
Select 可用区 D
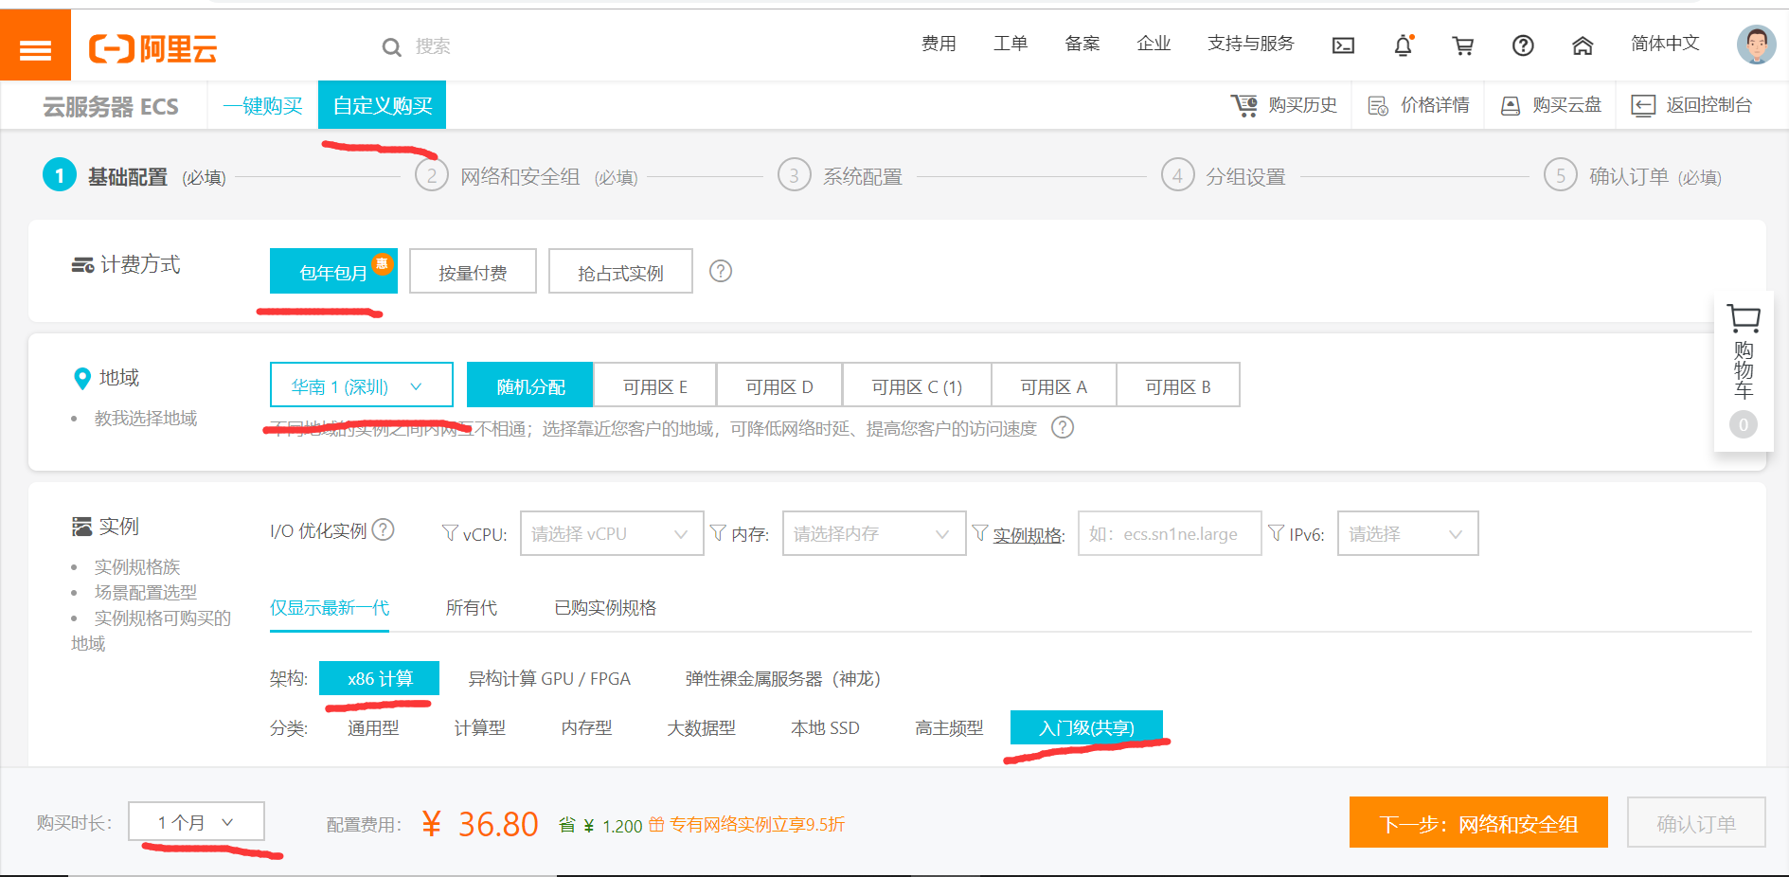tap(779, 385)
